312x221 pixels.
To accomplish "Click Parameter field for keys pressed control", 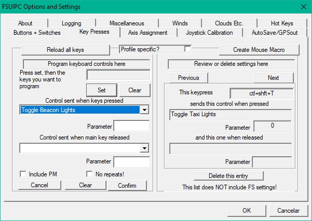I will 131,126.
